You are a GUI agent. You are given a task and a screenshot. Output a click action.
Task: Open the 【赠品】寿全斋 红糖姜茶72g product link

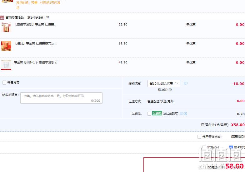coord(36,44)
